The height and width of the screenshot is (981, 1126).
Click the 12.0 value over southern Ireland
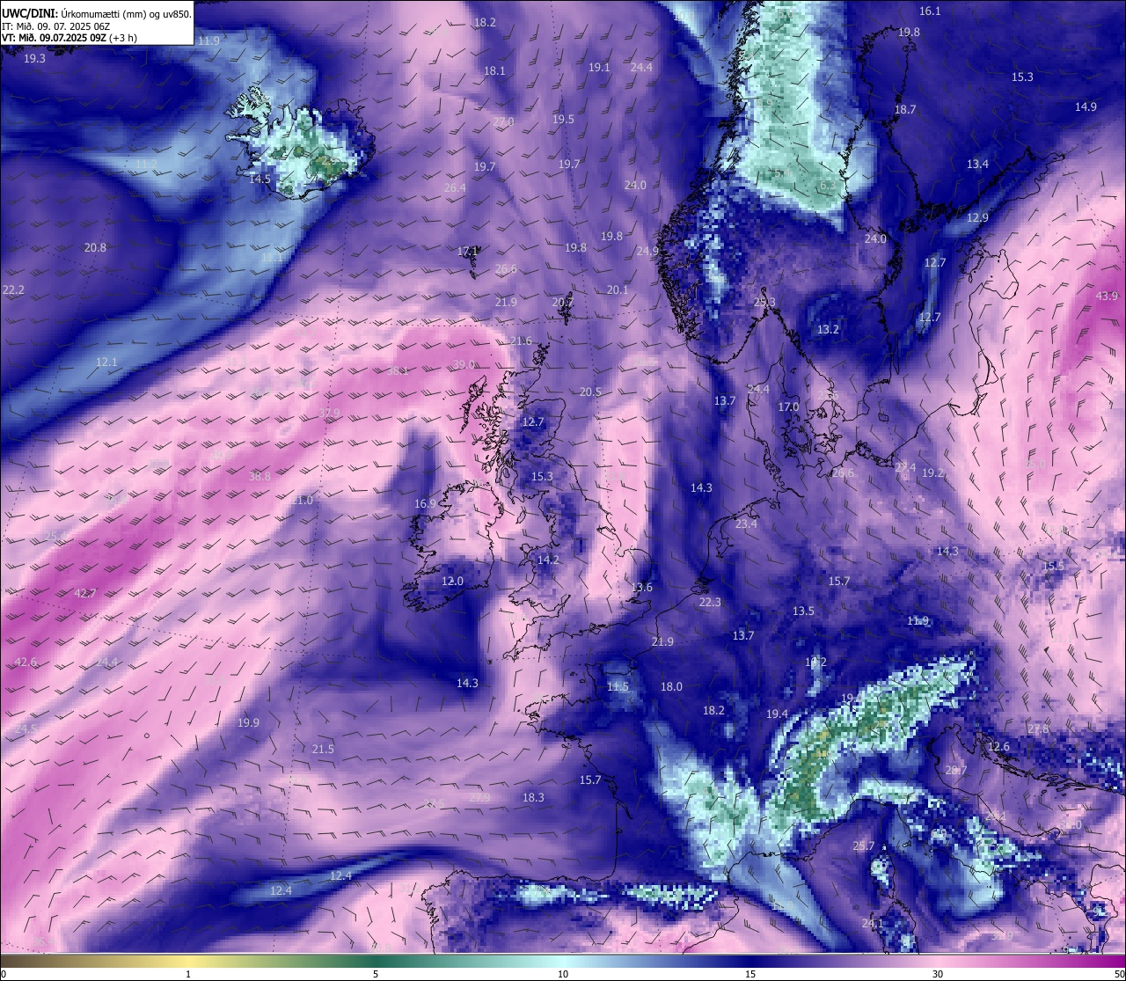[x=452, y=582]
